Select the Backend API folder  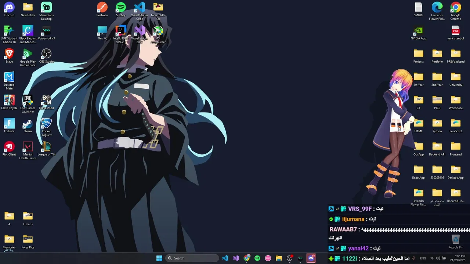[x=437, y=149]
